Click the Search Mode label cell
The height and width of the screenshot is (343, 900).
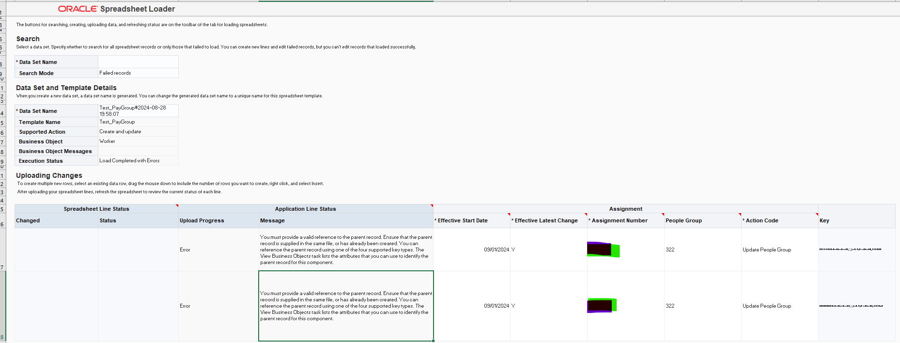click(56, 73)
